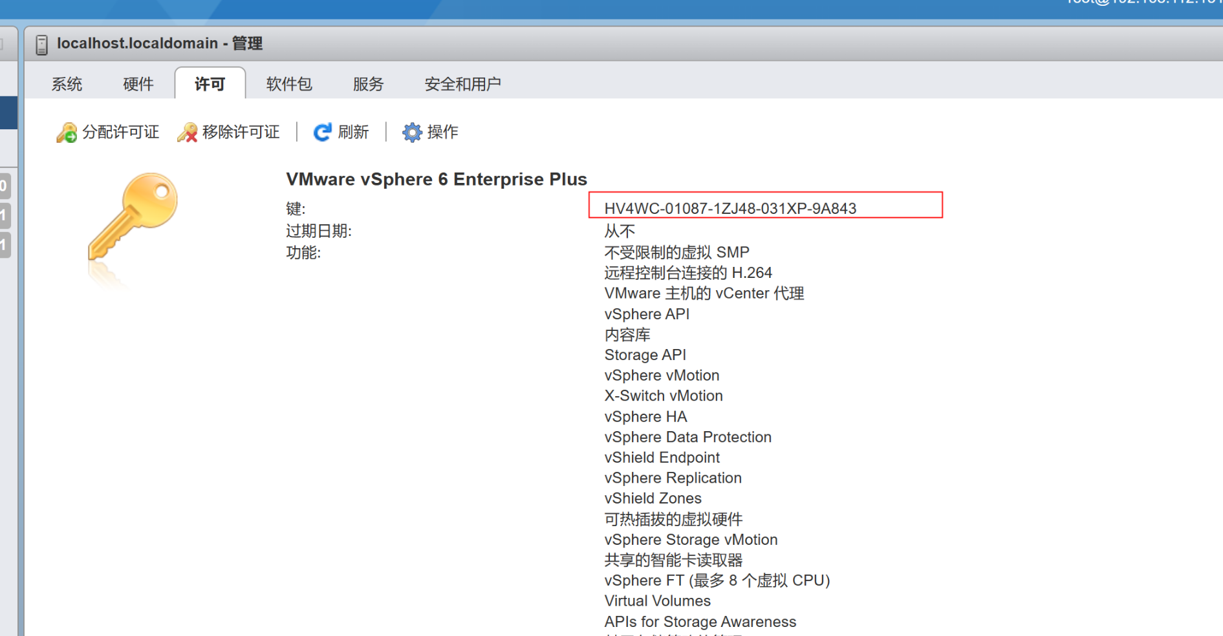Screen dimensions: 1223x636
Task: Click feature 可热插拔的虚拟硬件
Action: pyautogui.click(x=673, y=519)
